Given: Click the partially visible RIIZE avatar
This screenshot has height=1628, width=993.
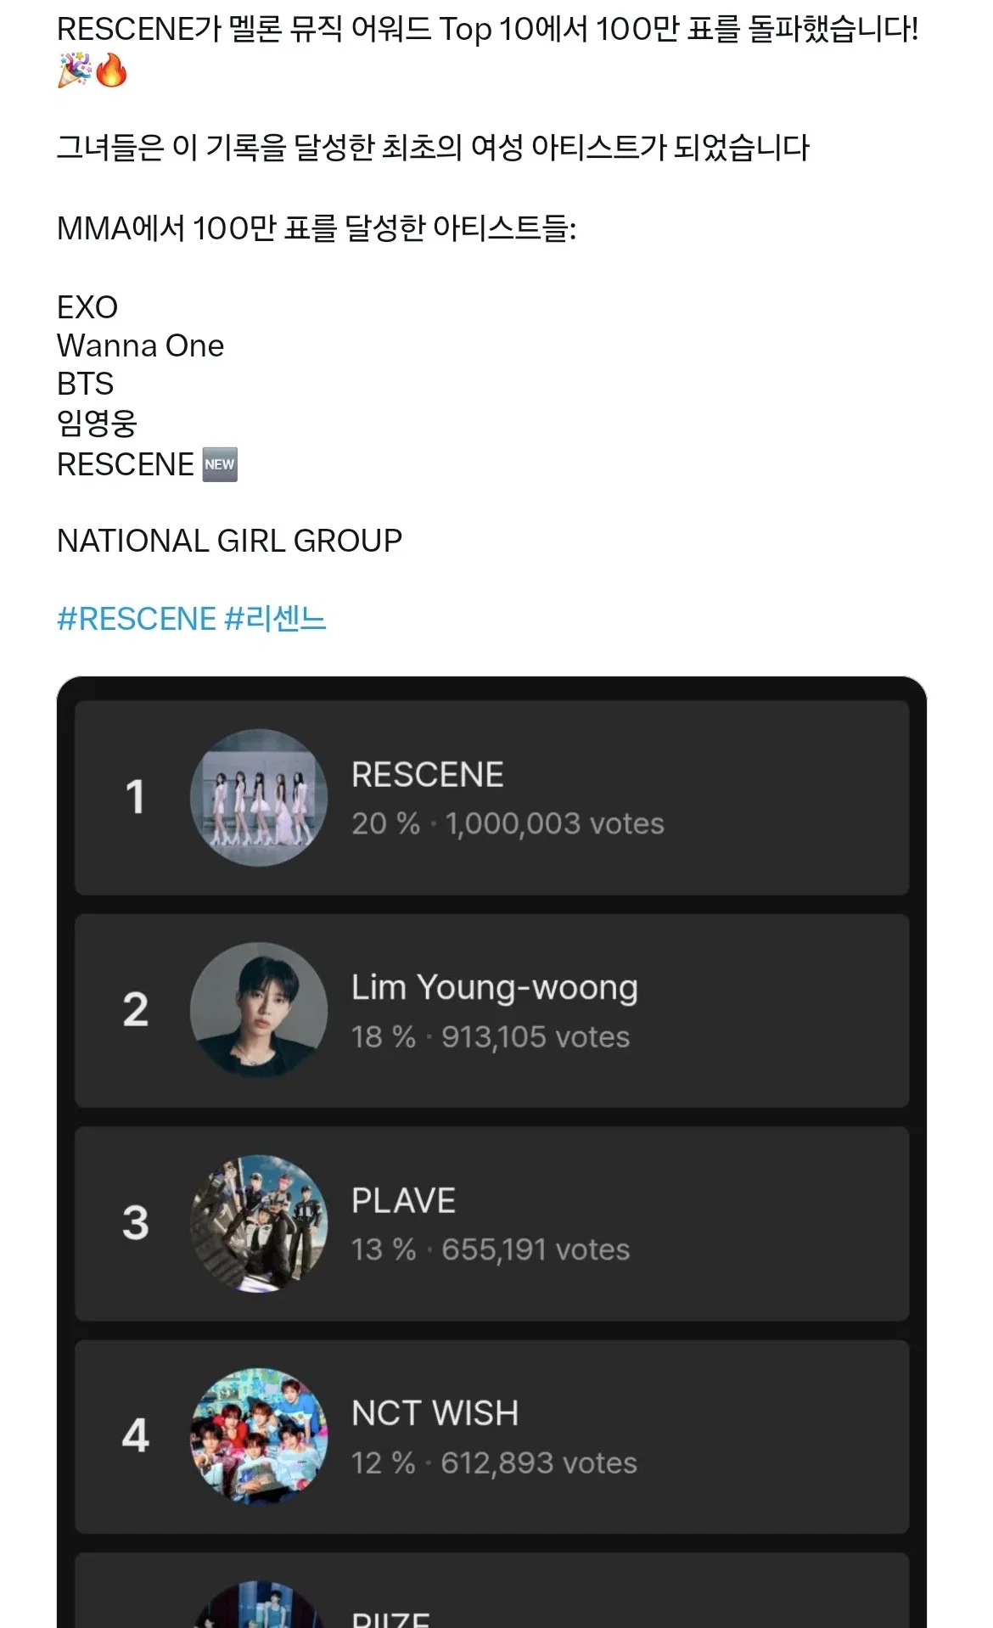Looking at the screenshot, I should [x=259, y=1604].
